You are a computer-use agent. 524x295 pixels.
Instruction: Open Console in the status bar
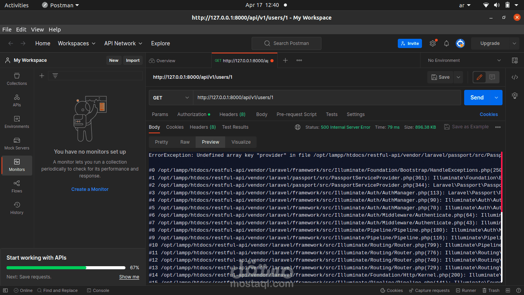click(98, 290)
